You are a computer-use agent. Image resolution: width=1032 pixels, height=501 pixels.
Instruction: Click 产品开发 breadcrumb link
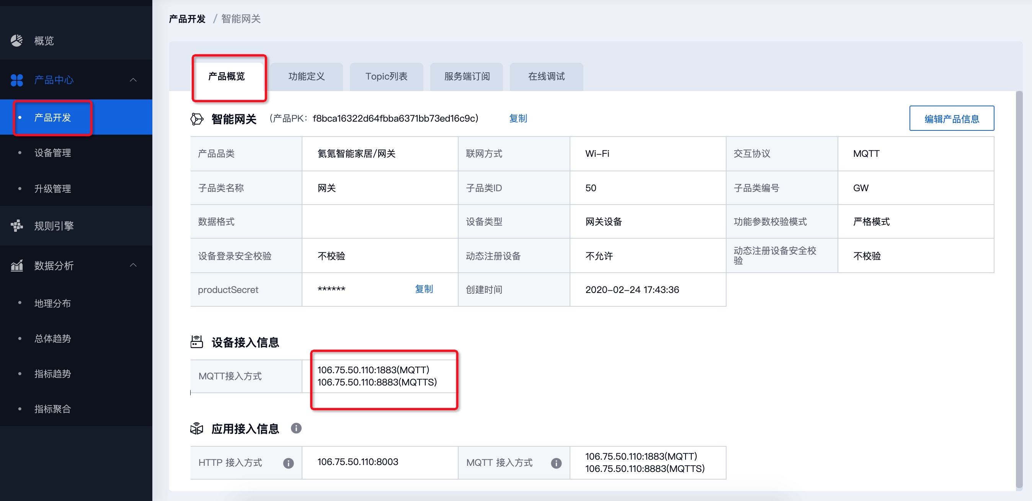pyautogui.click(x=187, y=19)
